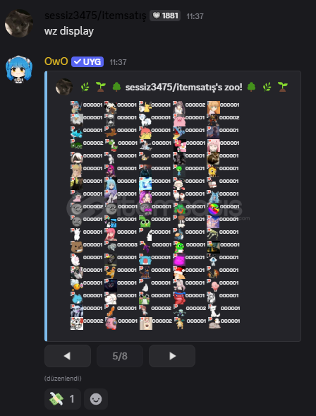Click the previous page arrow button
This screenshot has height=416, width=316.
68,356
